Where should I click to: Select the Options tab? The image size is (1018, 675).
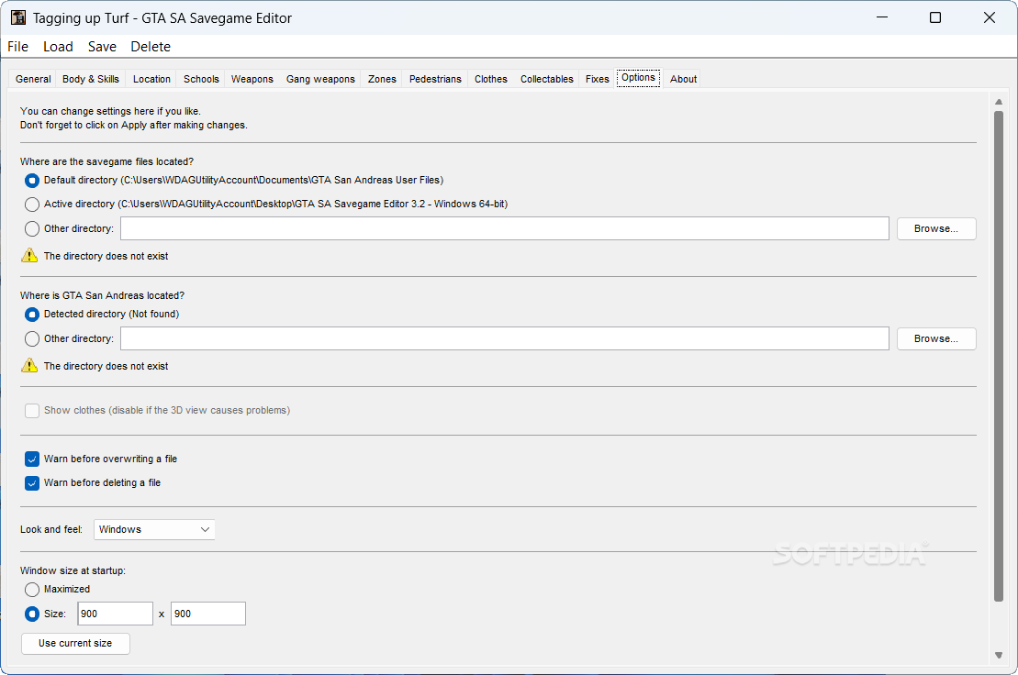click(x=638, y=78)
